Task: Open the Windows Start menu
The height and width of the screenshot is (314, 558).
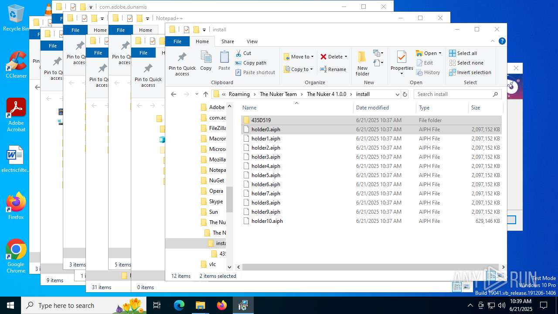Action: pyautogui.click(x=10, y=305)
